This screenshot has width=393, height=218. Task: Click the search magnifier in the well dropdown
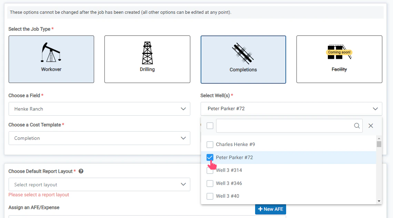(x=357, y=126)
